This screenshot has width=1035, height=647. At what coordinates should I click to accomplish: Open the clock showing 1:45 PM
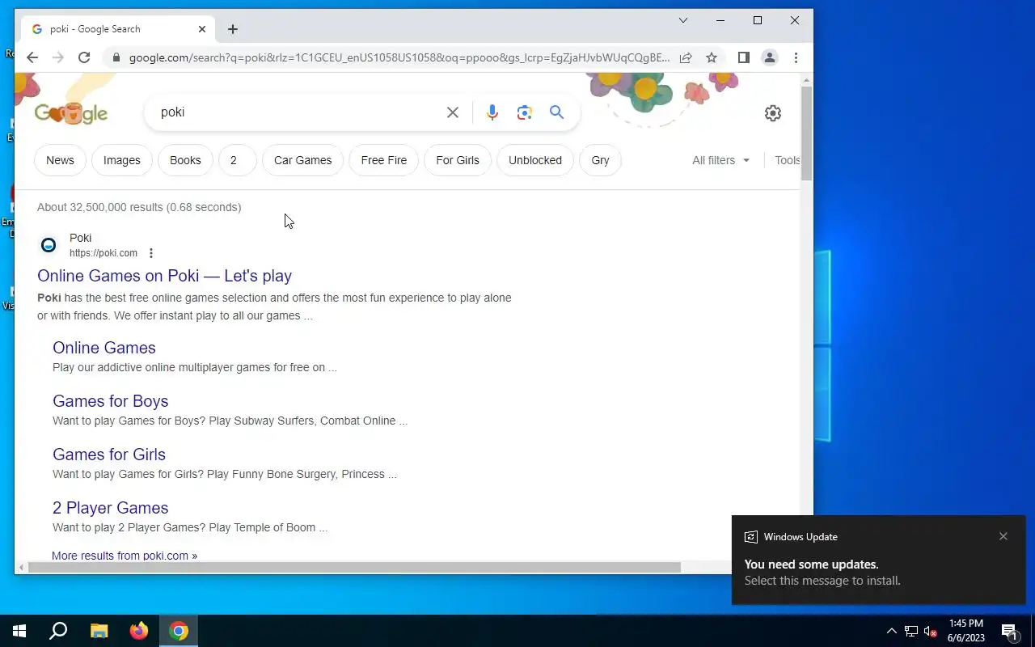point(966,631)
